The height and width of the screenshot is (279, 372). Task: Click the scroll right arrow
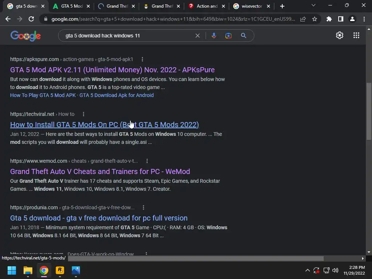point(363,258)
